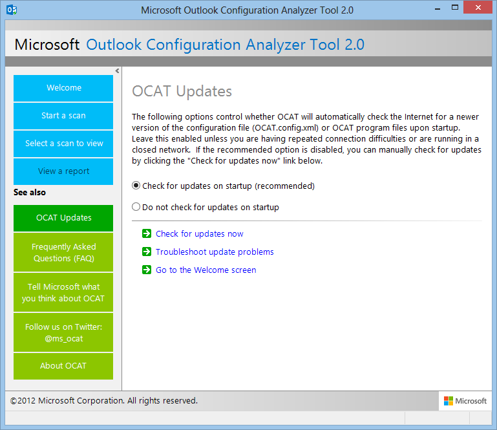The image size is (497, 430).
Task: Open View a report section
Action: point(63,171)
